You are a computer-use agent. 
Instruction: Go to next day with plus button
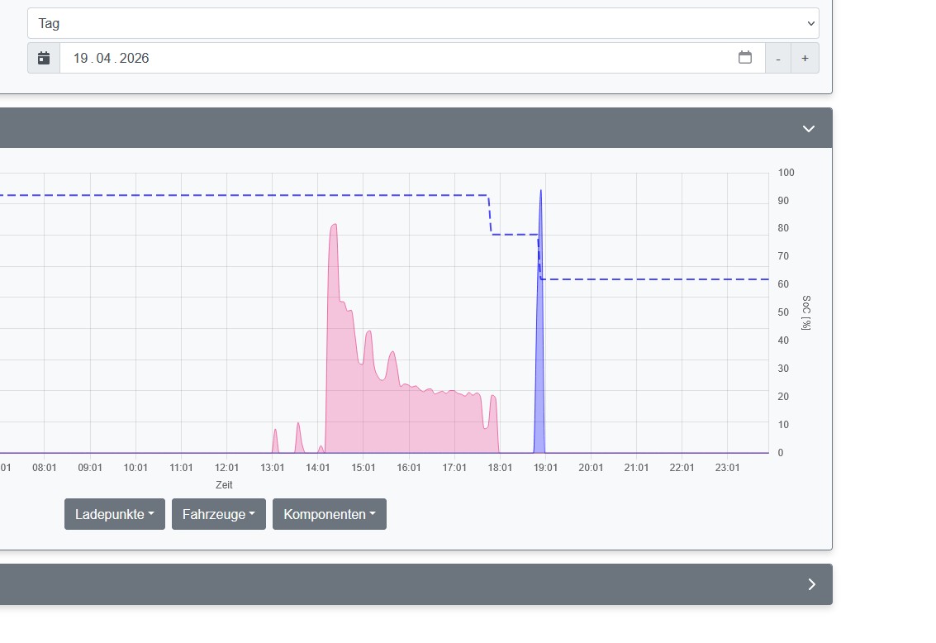pos(805,59)
